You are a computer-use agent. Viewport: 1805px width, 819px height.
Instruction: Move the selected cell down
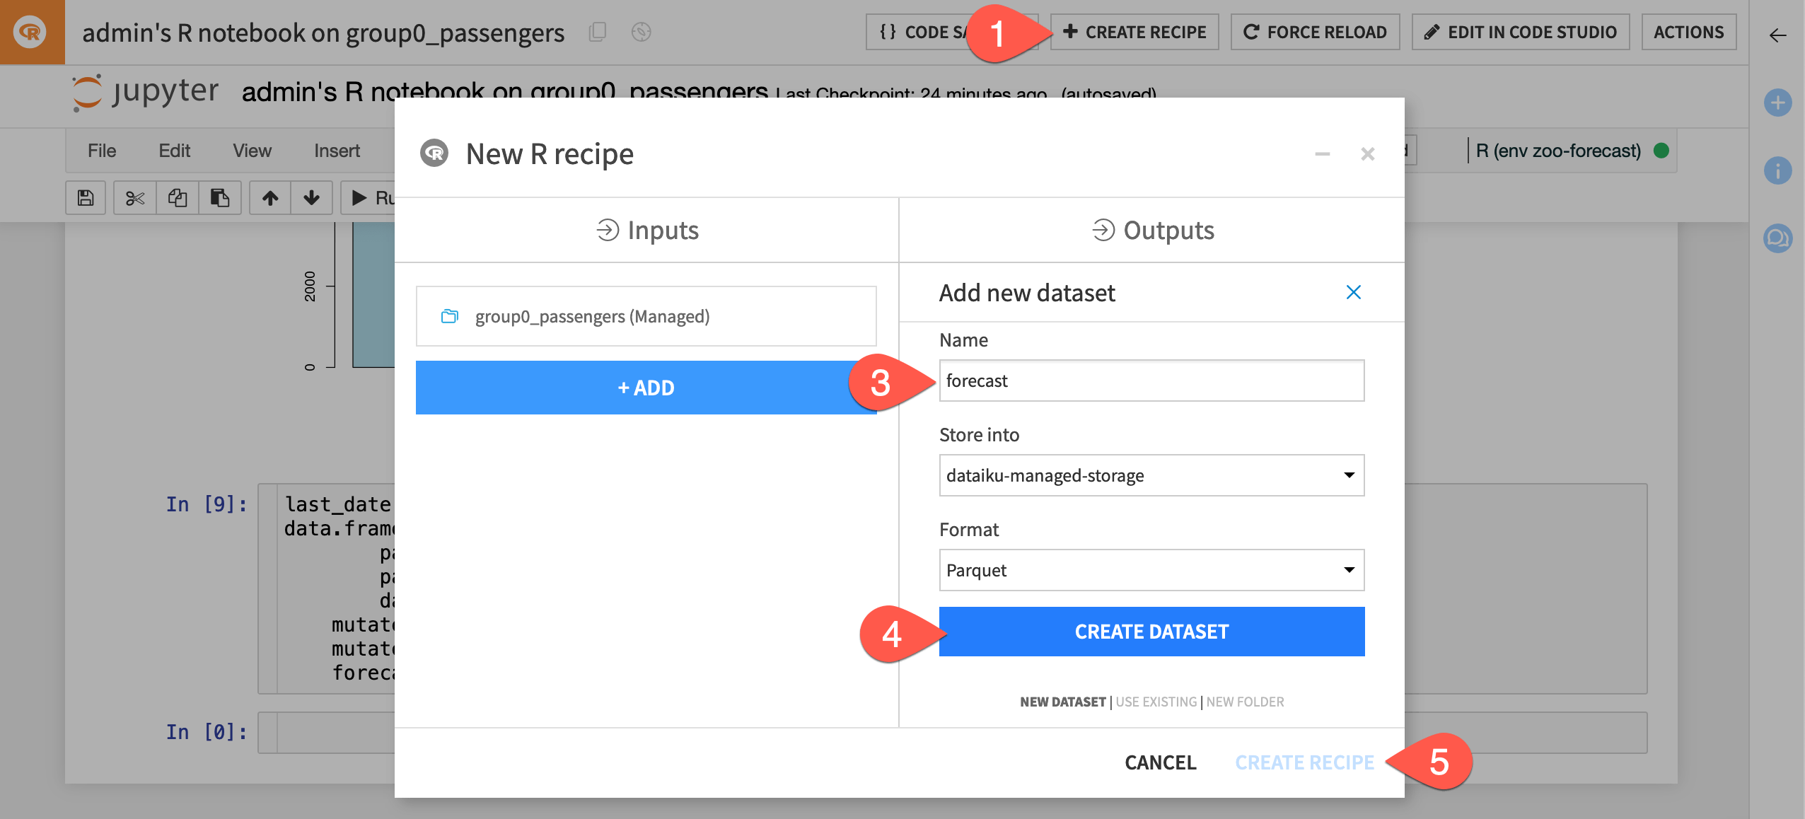pyautogui.click(x=311, y=198)
